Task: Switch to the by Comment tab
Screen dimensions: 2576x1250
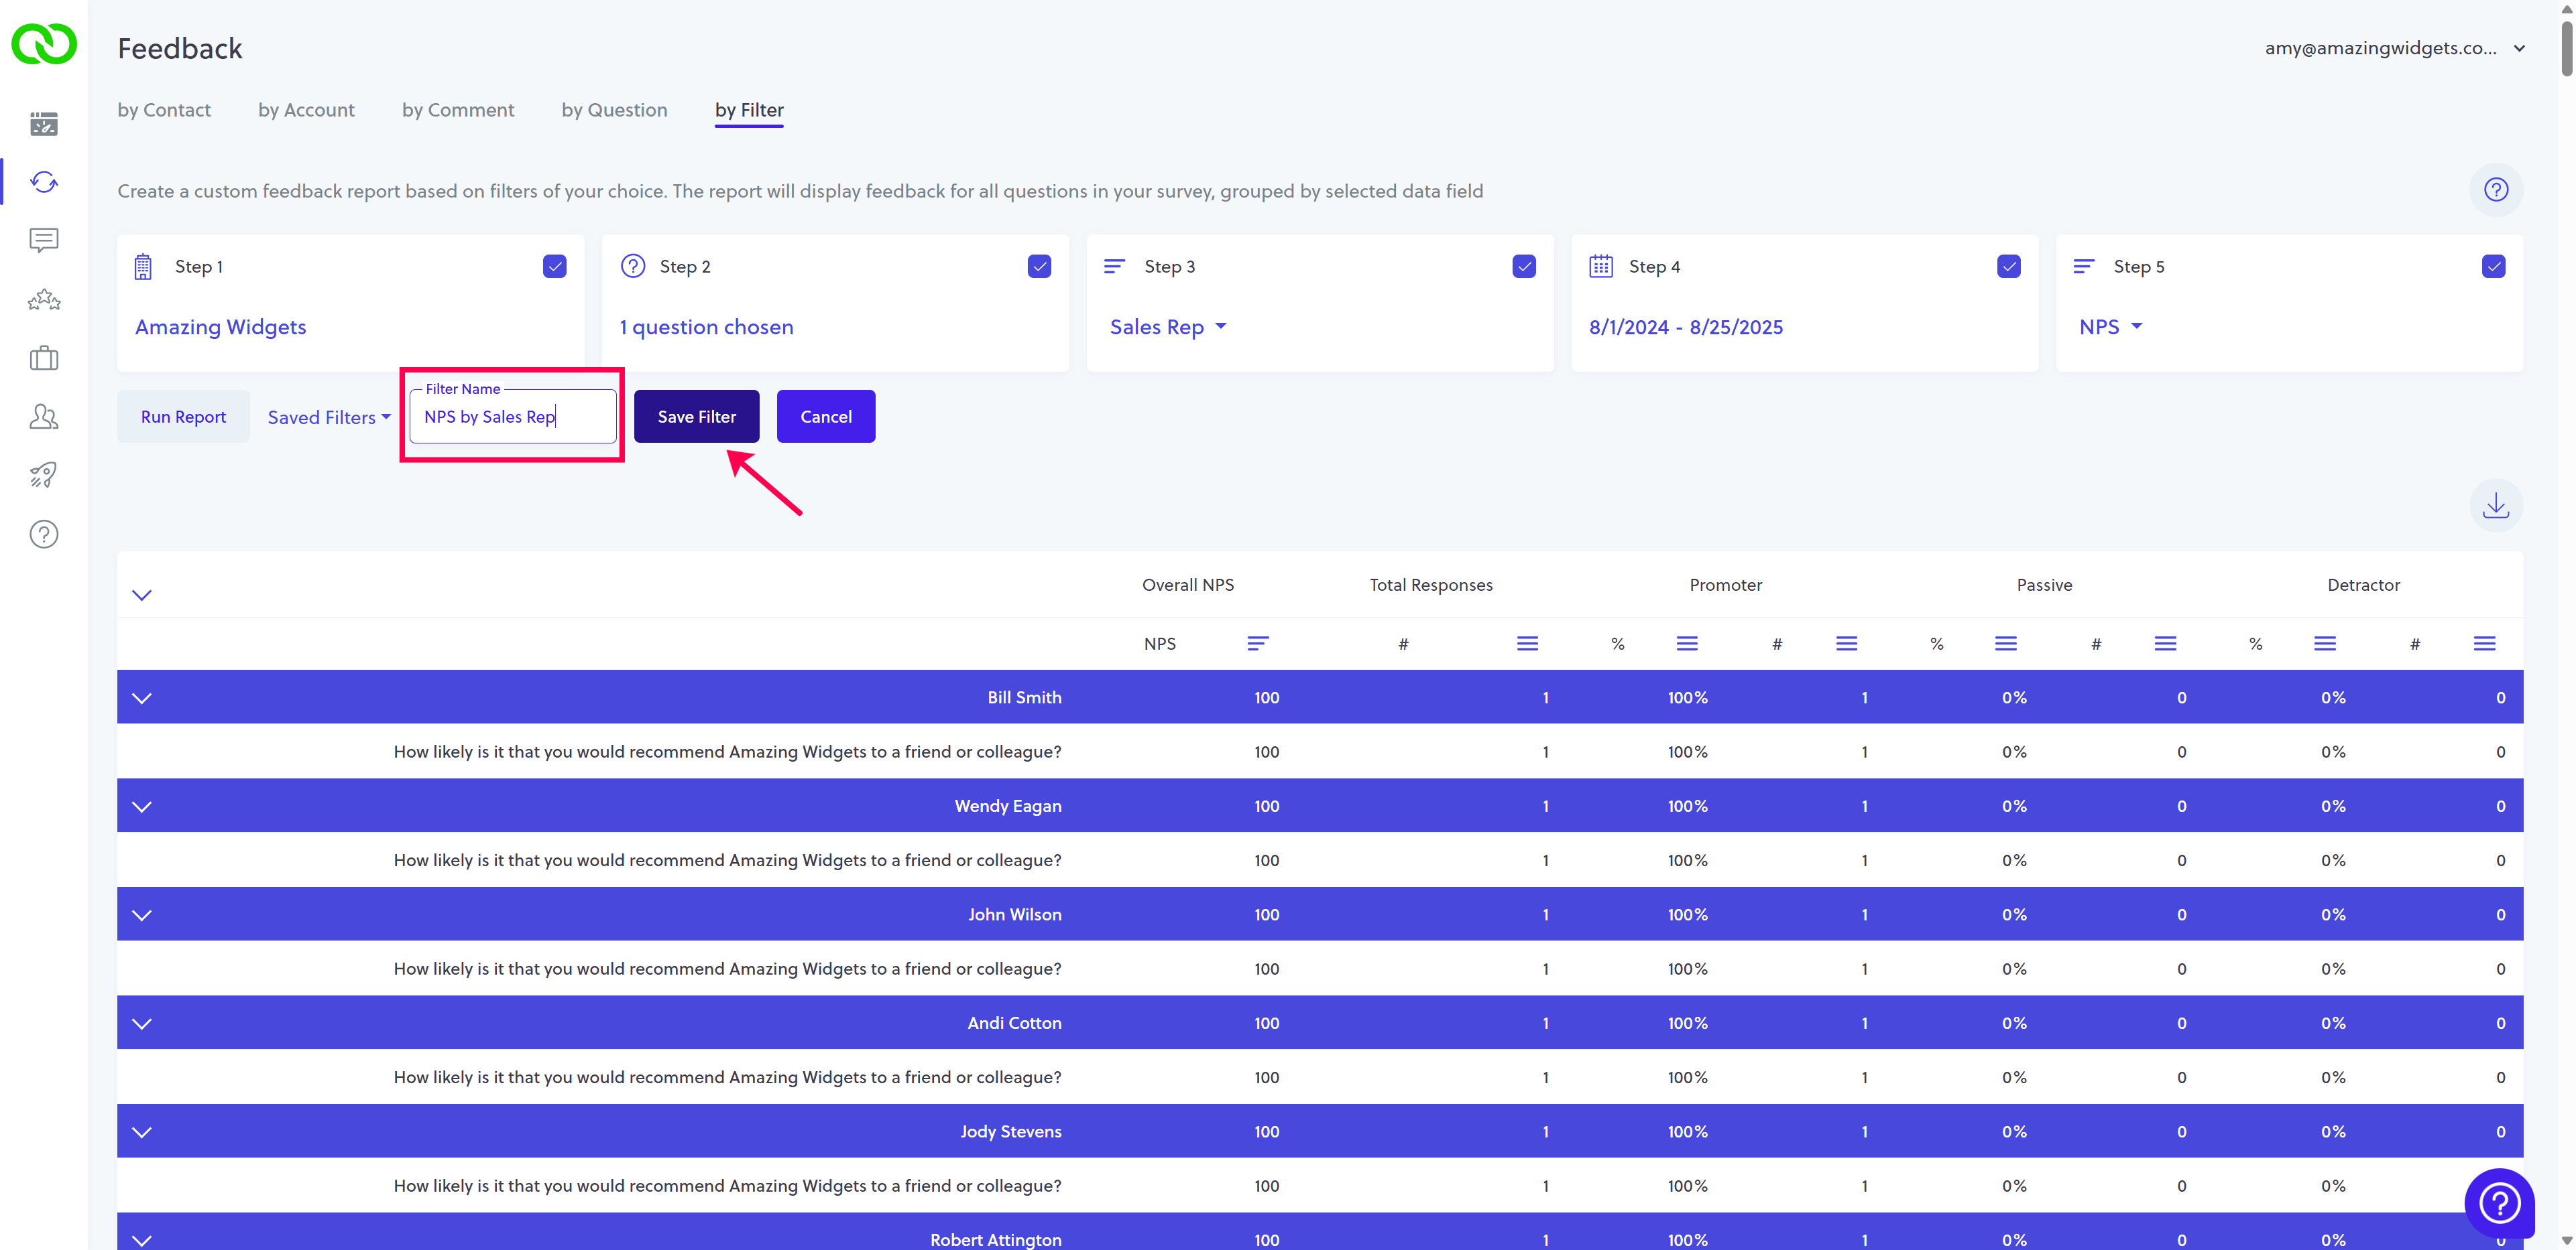Action: pyautogui.click(x=458, y=110)
